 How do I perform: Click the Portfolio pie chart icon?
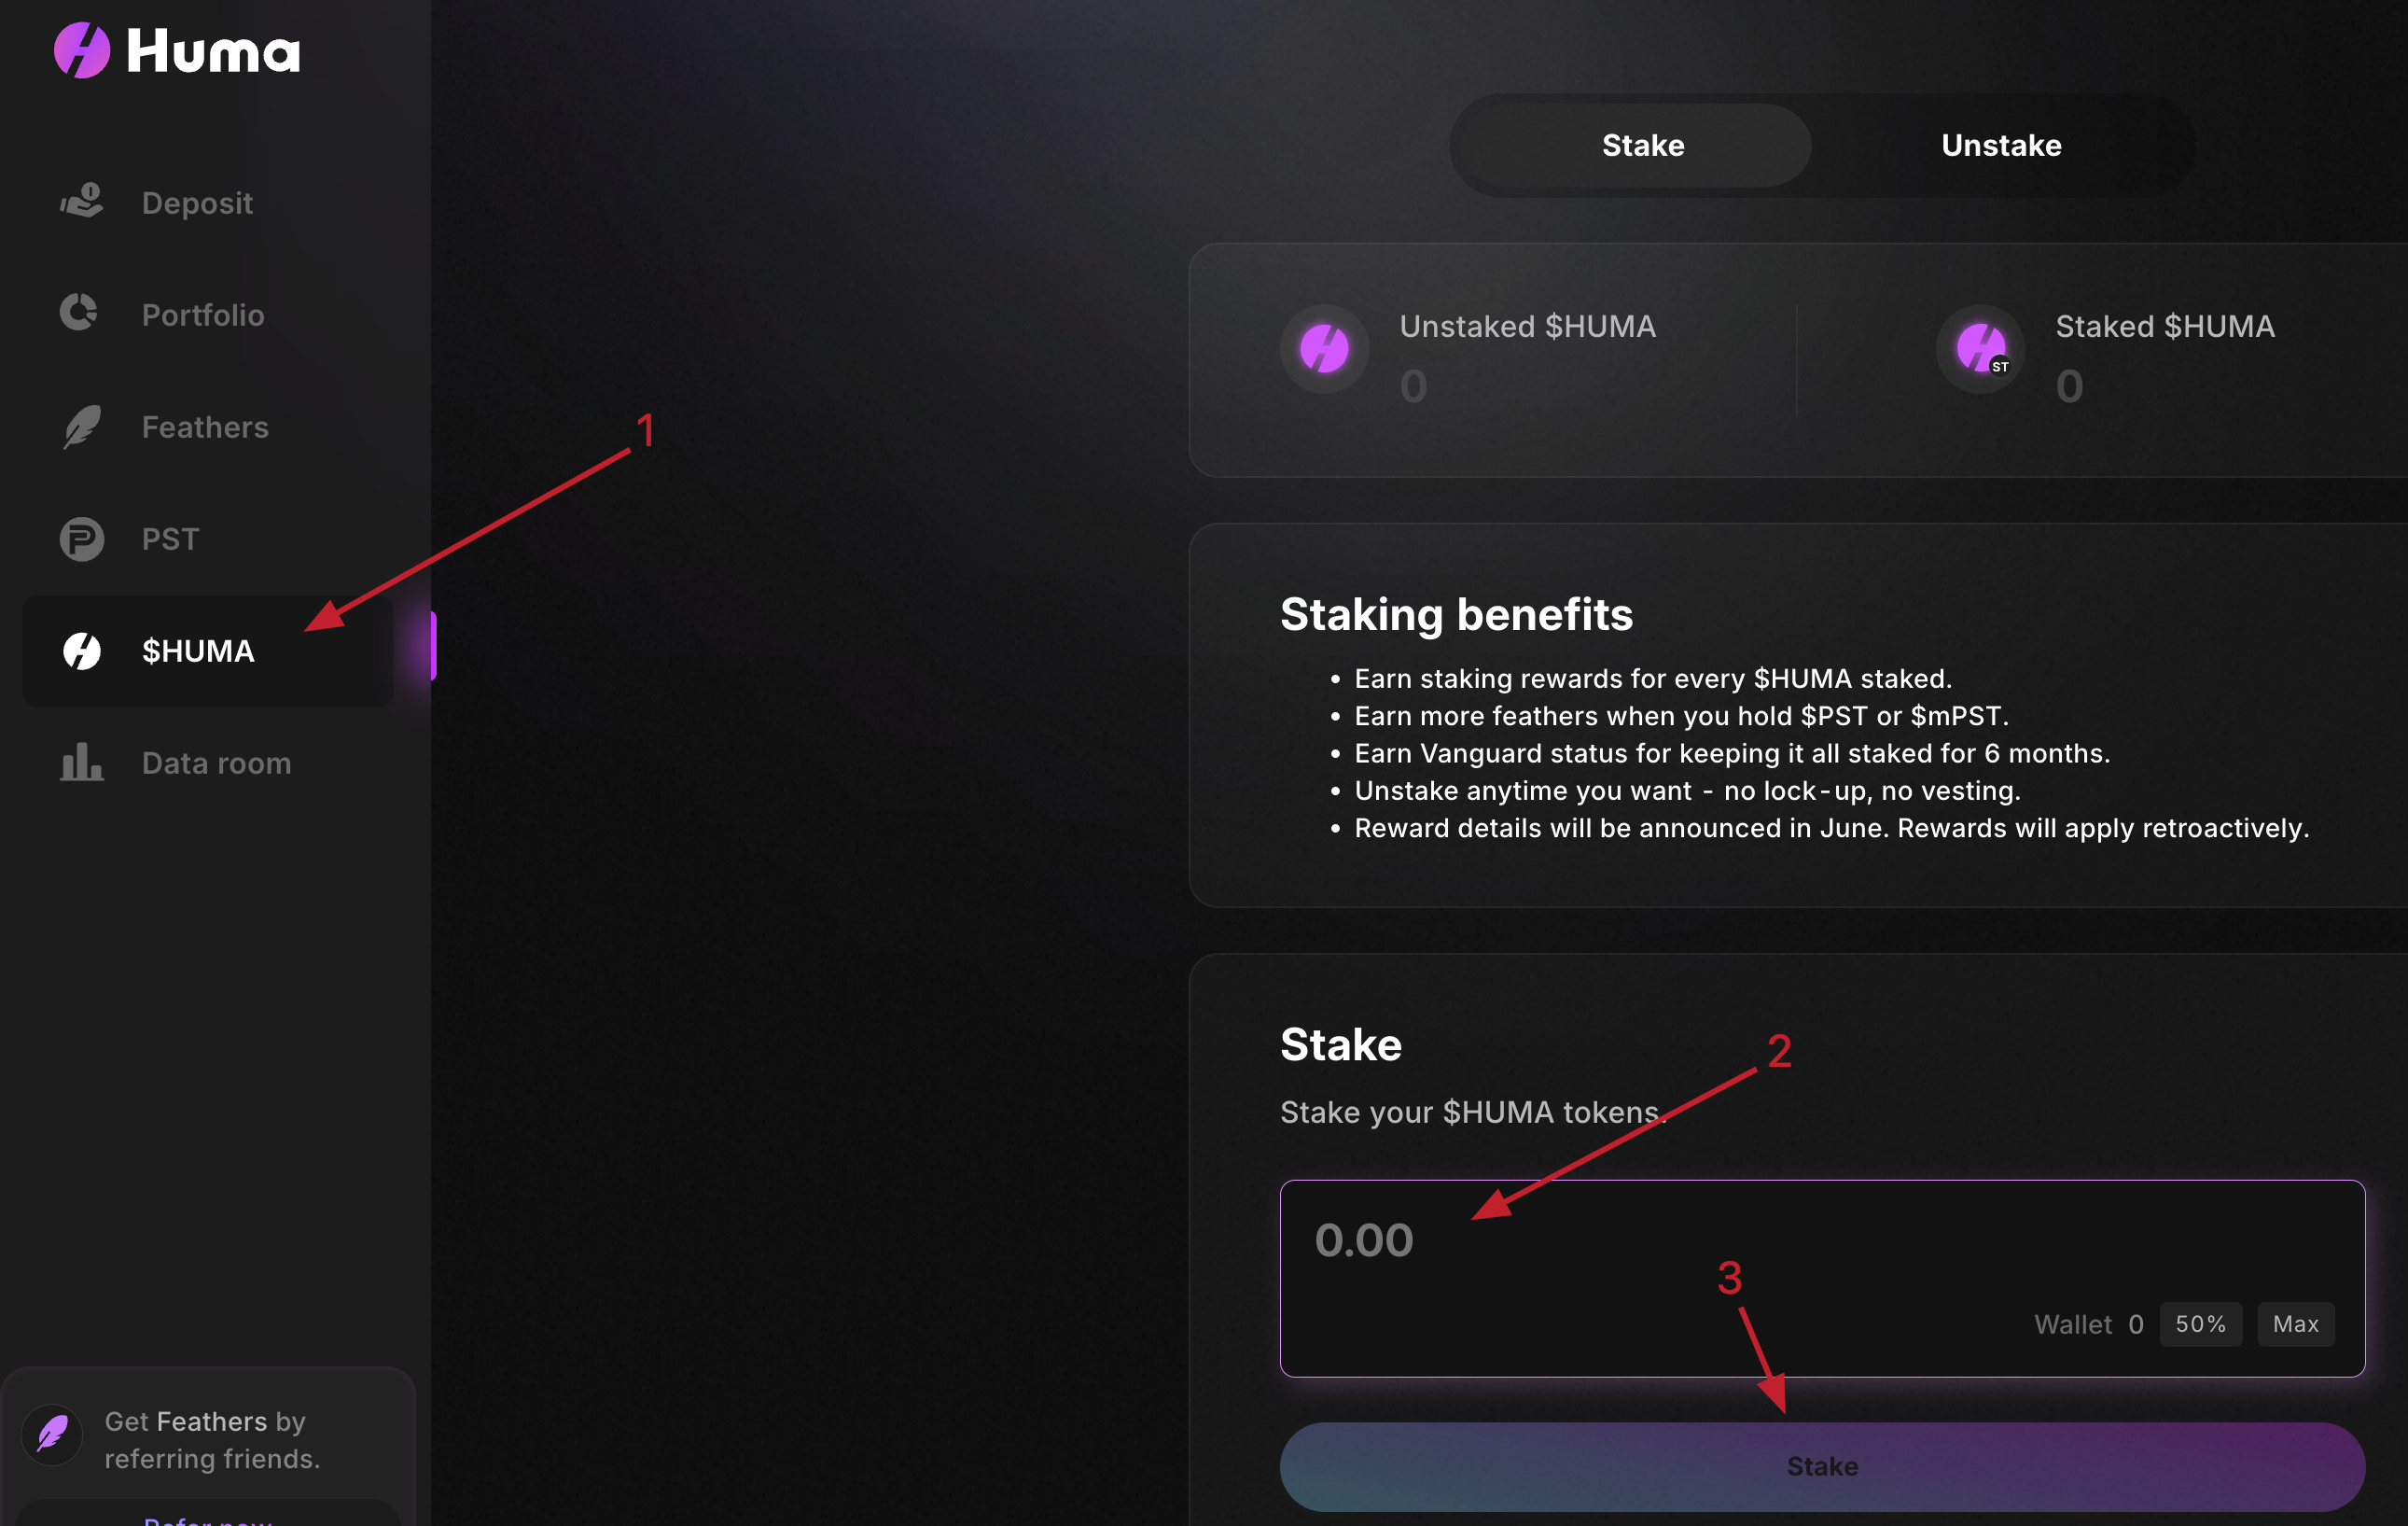click(x=80, y=314)
